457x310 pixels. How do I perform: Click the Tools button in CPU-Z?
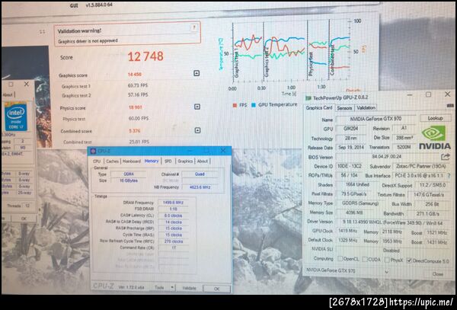[x=159, y=288]
